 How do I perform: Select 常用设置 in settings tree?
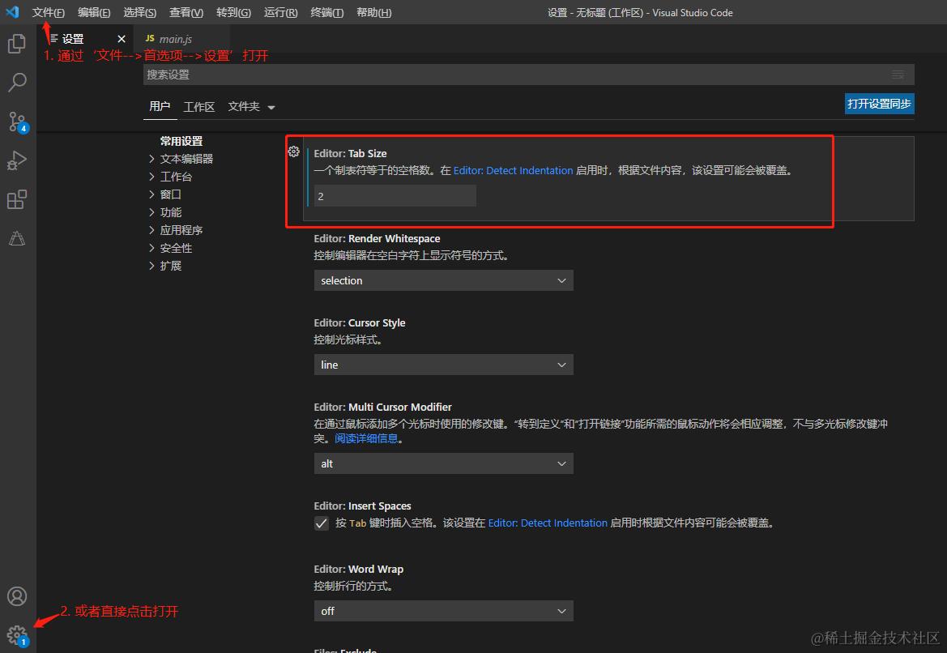[181, 141]
